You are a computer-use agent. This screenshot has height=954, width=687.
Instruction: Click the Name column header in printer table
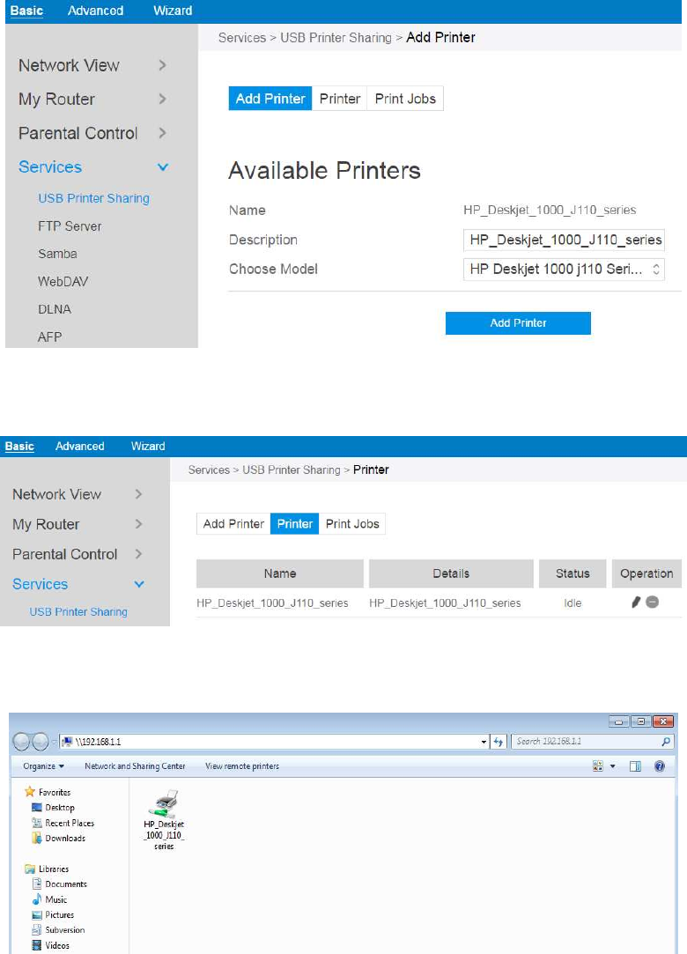click(x=280, y=573)
